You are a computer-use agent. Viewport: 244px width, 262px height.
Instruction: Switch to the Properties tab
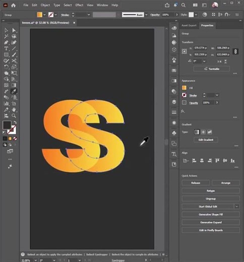[x=207, y=25]
